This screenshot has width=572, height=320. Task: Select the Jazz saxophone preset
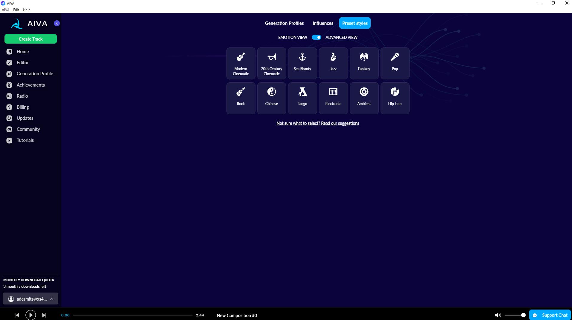(333, 63)
